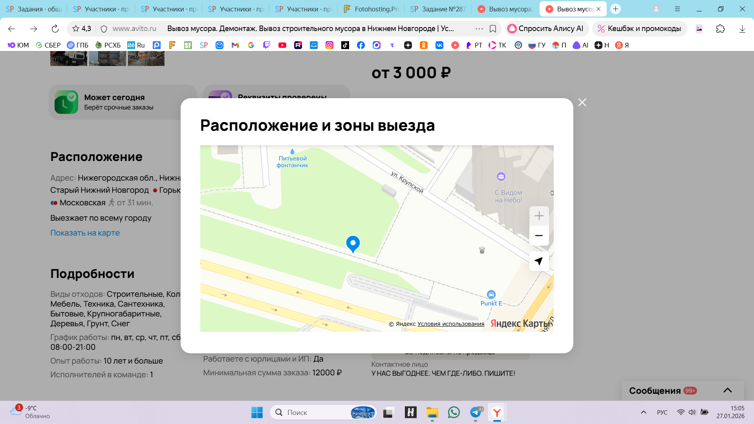Bookmark this page with the bookmark icon
Viewport: 754px width, 424px height.
tap(493, 29)
